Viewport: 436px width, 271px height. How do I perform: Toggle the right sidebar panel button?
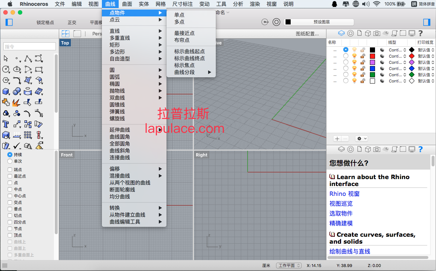coord(427,22)
